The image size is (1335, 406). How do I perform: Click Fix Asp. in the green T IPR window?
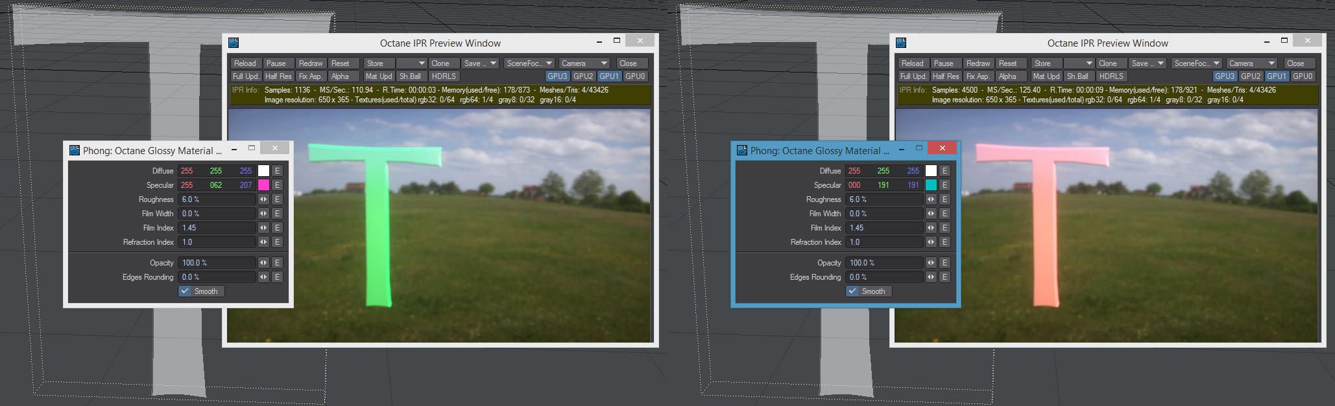[311, 76]
